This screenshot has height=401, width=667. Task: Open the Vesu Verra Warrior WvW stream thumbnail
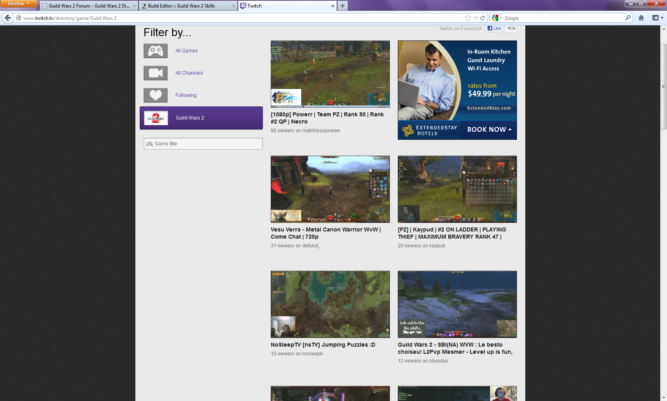(x=330, y=189)
